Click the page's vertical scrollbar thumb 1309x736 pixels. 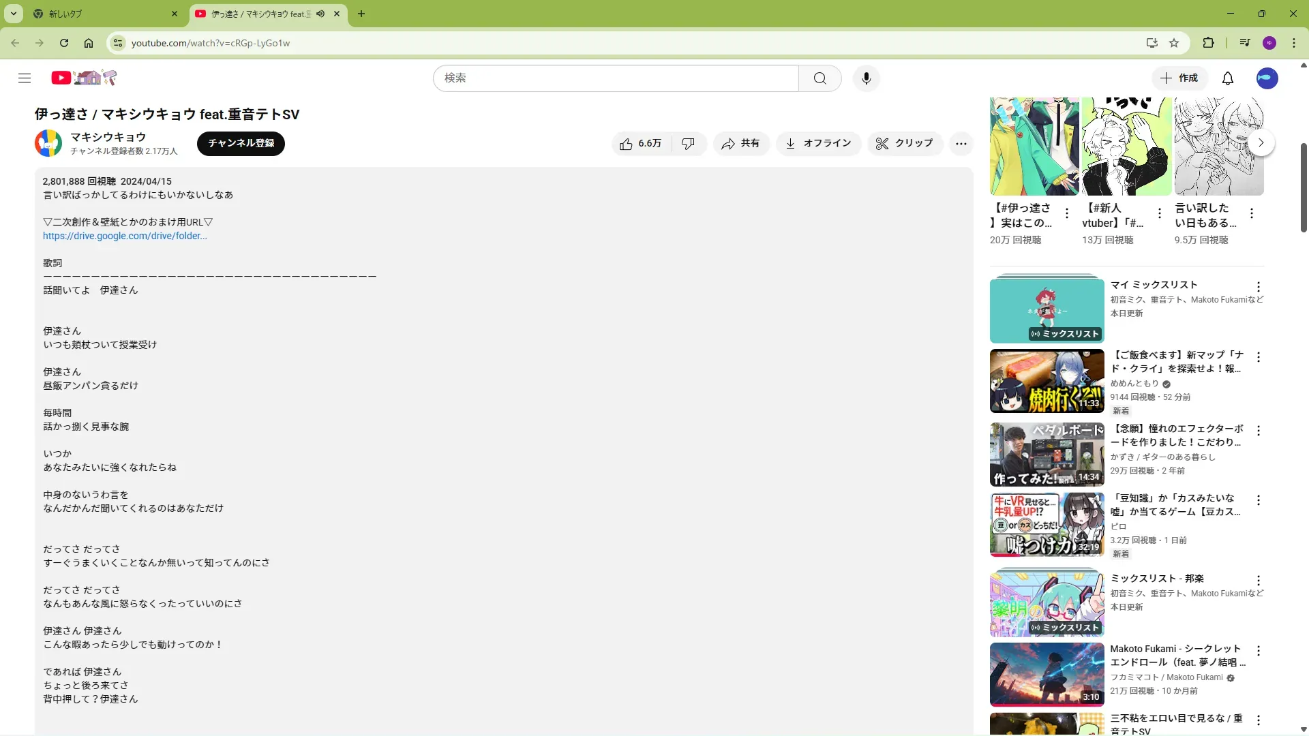[x=1304, y=187]
